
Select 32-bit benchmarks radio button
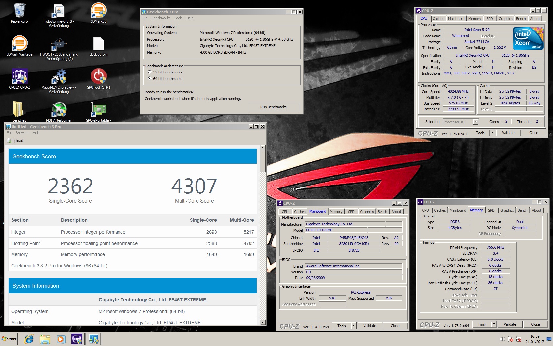click(x=150, y=72)
